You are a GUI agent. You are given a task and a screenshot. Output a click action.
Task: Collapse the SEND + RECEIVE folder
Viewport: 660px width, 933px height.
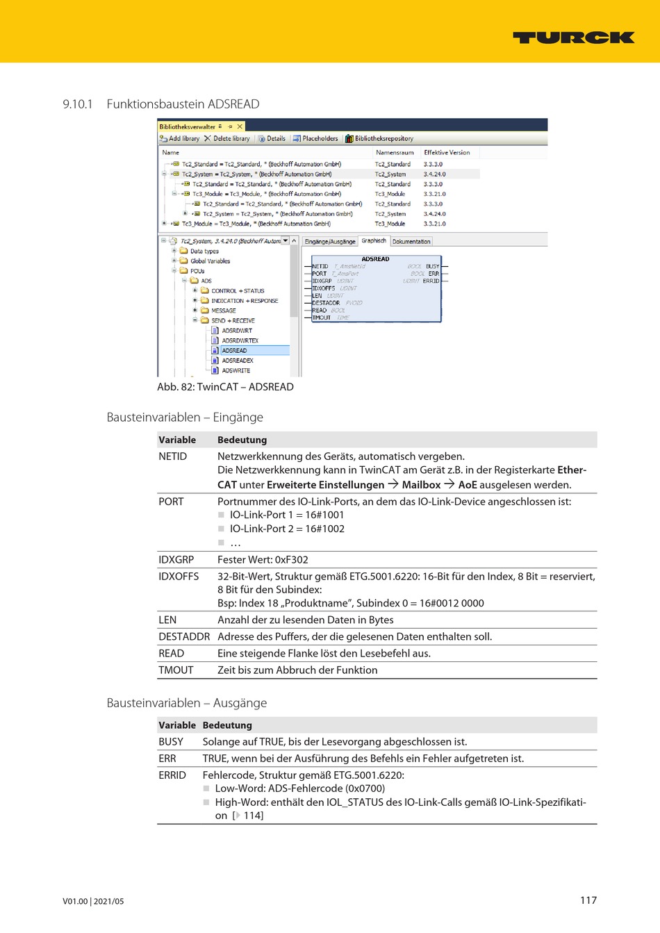coord(195,320)
